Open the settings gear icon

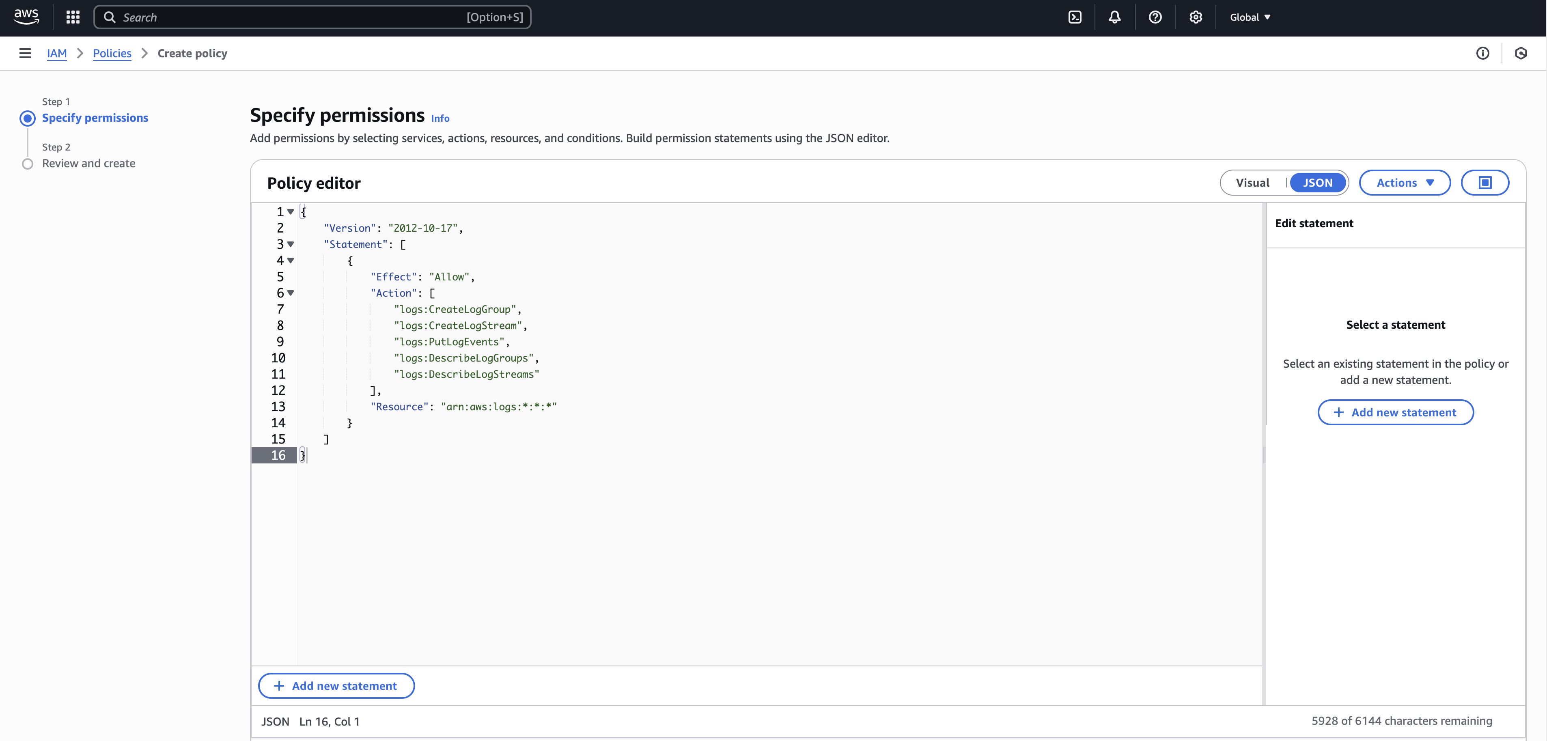click(x=1195, y=17)
